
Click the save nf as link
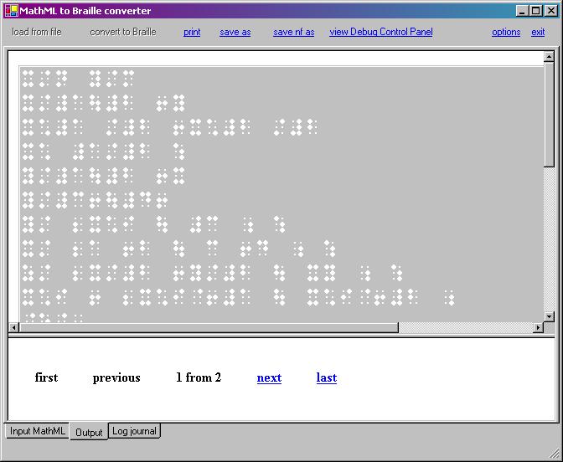coord(293,32)
